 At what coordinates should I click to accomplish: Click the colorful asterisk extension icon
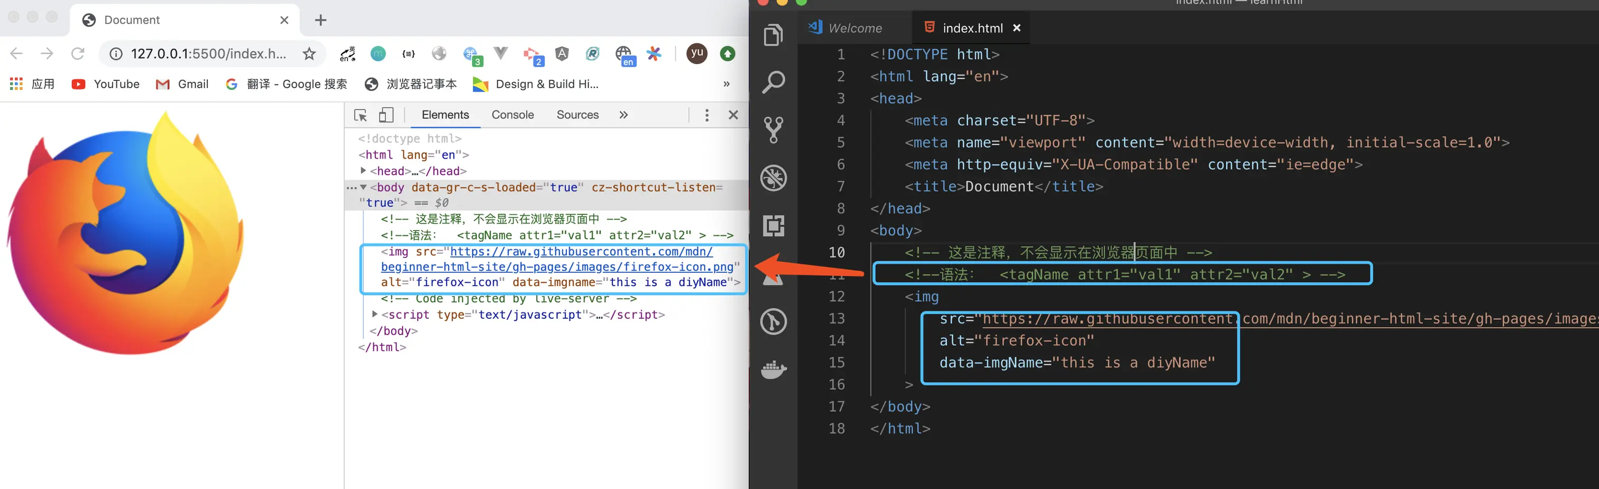[654, 54]
